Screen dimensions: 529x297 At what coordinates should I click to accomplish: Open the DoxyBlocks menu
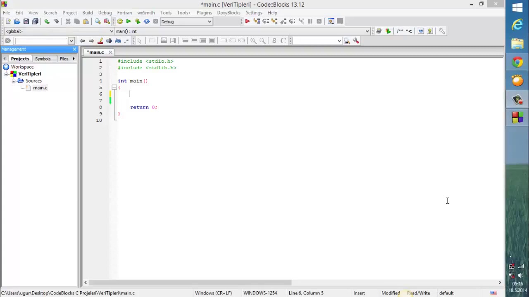coord(229,12)
